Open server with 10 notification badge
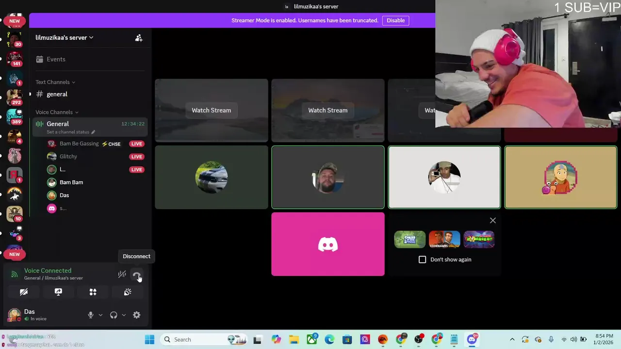The width and height of the screenshot is (621, 349). tap(15, 214)
